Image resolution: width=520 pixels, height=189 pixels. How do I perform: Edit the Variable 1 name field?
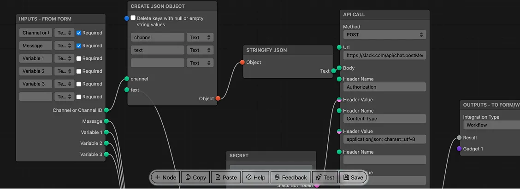[35, 58]
